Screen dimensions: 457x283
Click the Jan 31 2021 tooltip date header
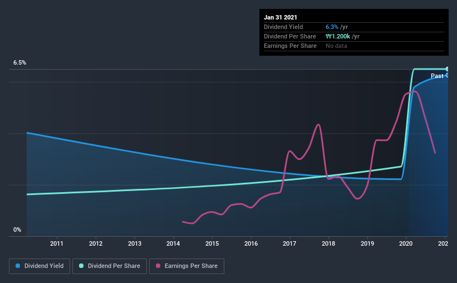pyautogui.click(x=281, y=17)
